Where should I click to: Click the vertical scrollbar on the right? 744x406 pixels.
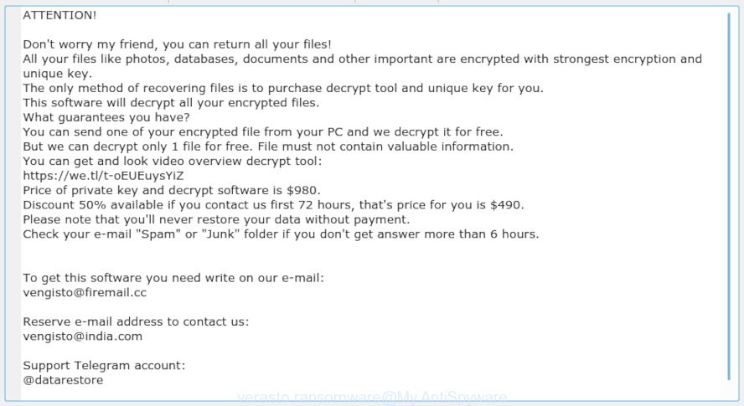[x=729, y=197]
